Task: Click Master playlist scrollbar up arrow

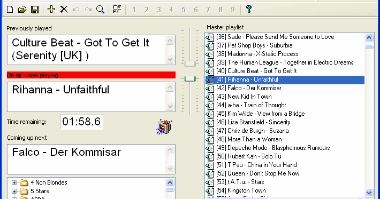Action: (369, 37)
